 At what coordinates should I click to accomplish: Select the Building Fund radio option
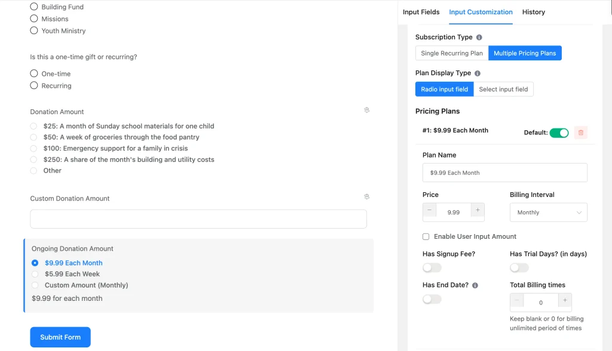34,7
